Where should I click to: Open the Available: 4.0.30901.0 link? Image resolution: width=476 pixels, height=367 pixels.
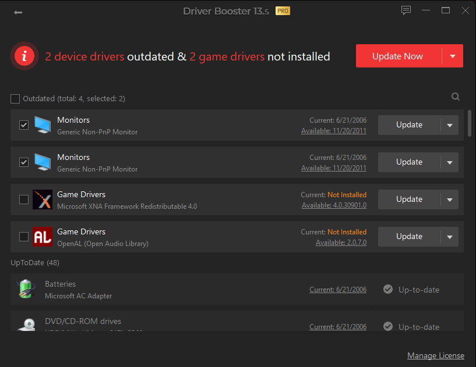[x=334, y=205]
